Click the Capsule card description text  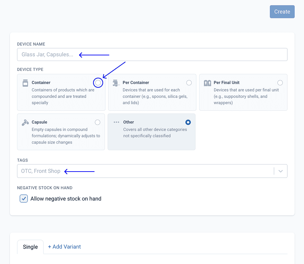66,136
